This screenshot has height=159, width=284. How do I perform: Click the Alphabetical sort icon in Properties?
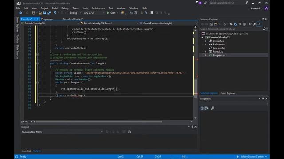point(207,108)
